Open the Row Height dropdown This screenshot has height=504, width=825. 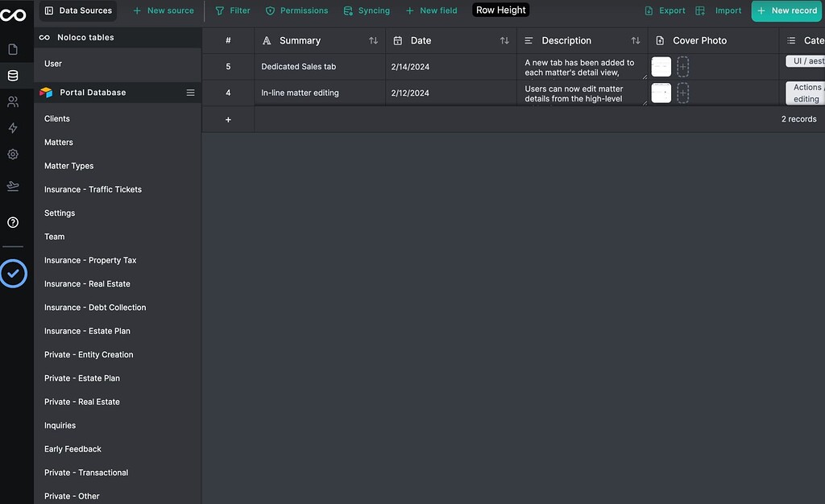coord(500,10)
